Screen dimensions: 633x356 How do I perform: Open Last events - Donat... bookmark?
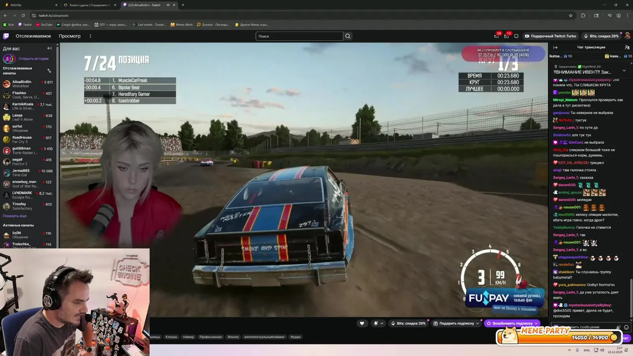(x=149, y=24)
